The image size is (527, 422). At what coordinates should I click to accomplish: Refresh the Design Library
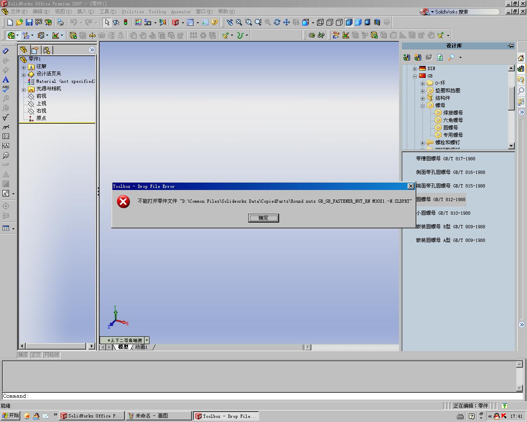coord(440,57)
